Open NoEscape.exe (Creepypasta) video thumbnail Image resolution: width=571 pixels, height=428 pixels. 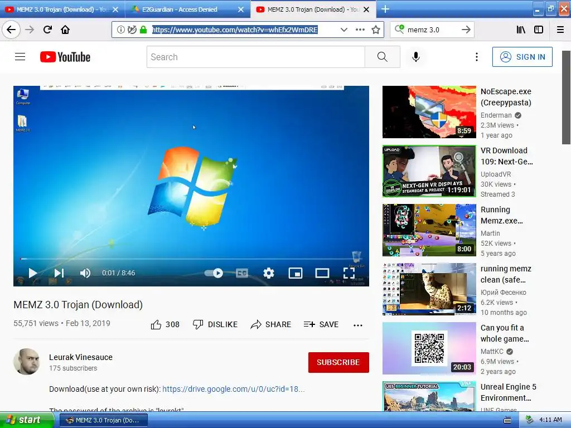click(429, 111)
